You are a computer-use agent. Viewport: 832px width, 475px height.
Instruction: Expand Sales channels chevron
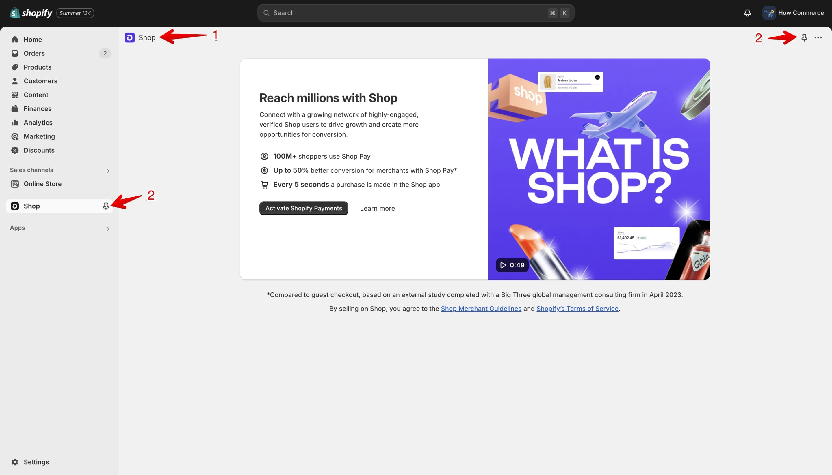[108, 171]
